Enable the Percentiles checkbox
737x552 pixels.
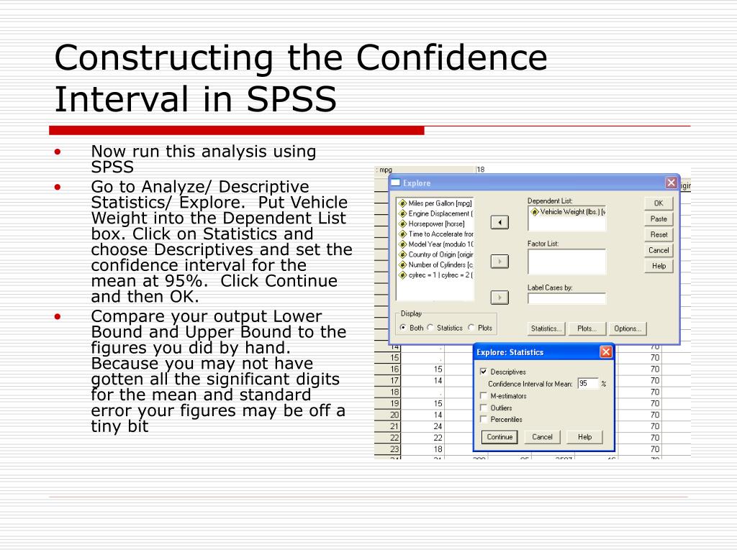pyautogui.click(x=484, y=419)
